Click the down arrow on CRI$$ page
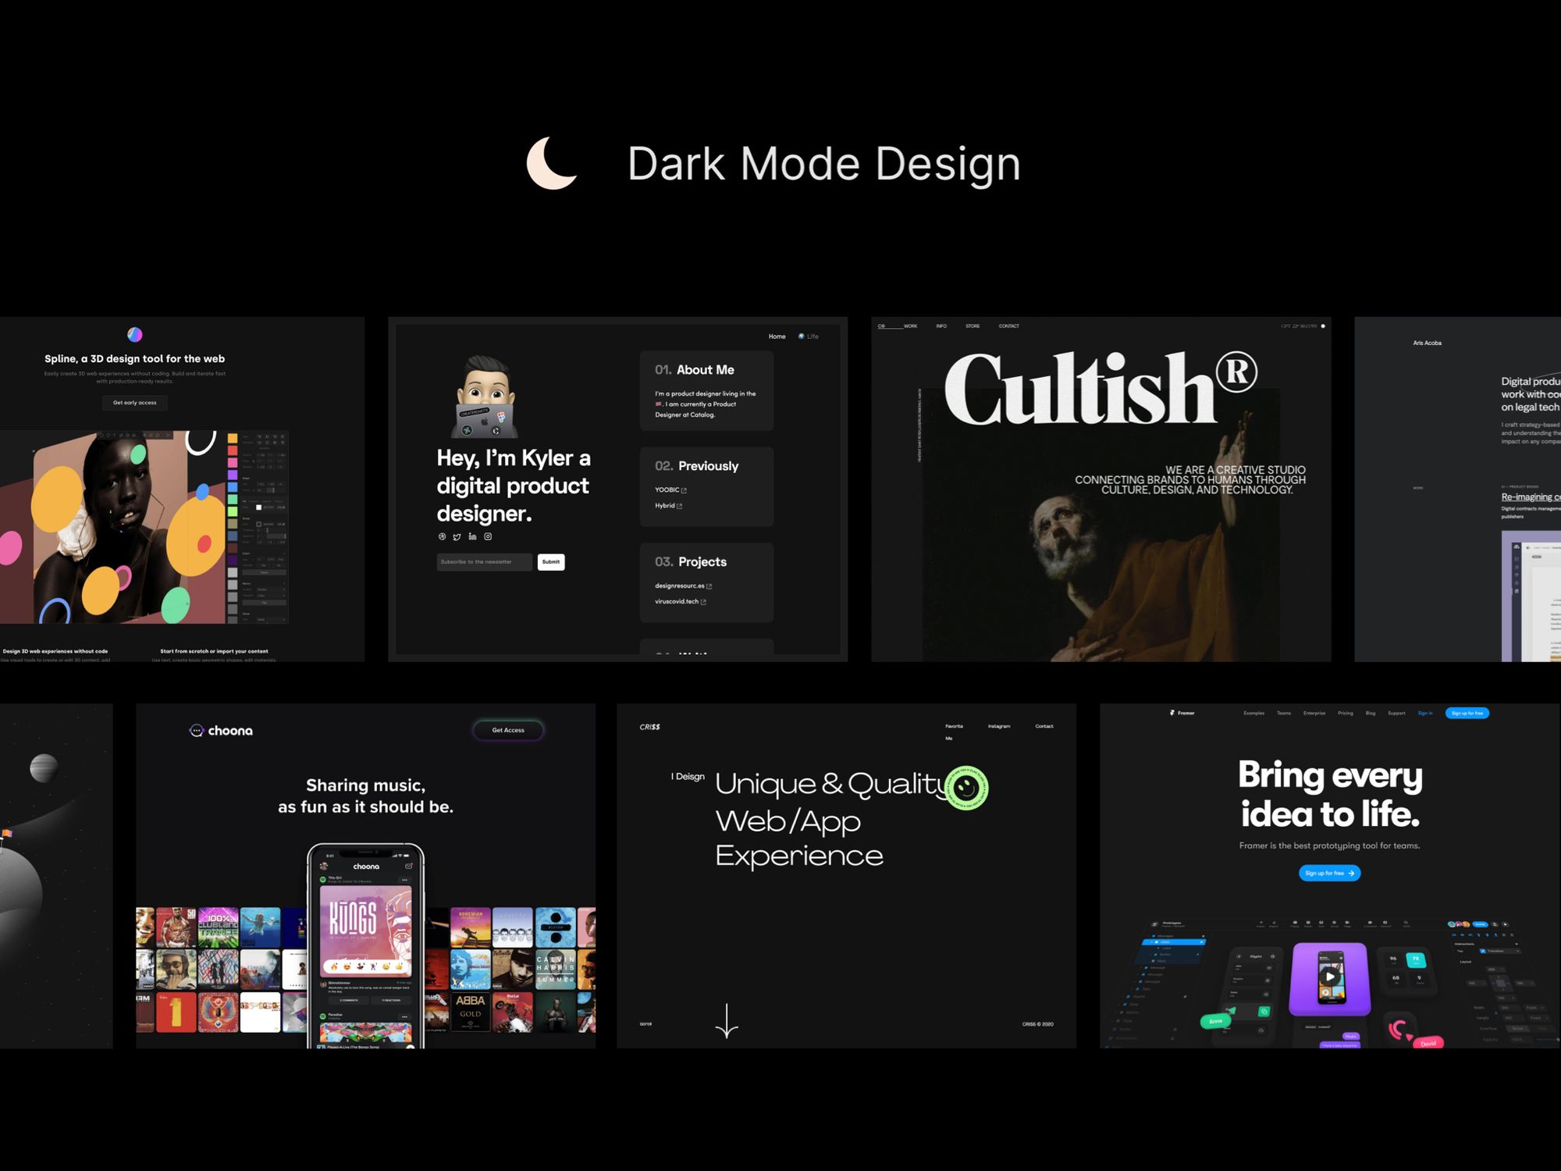The width and height of the screenshot is (1561, 1171). pyautogui.click(x=727, y=1020)
